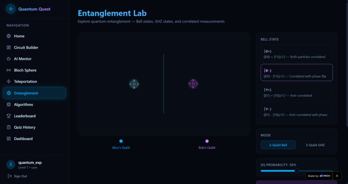The height and width of the screenshot is (184, 348).
Task: Click the MODE panel heading
Action: coord(266,135)
